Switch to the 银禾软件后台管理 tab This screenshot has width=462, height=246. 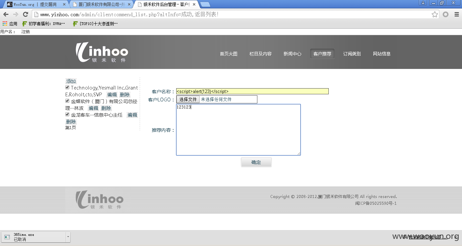click(x=166, y=4)
